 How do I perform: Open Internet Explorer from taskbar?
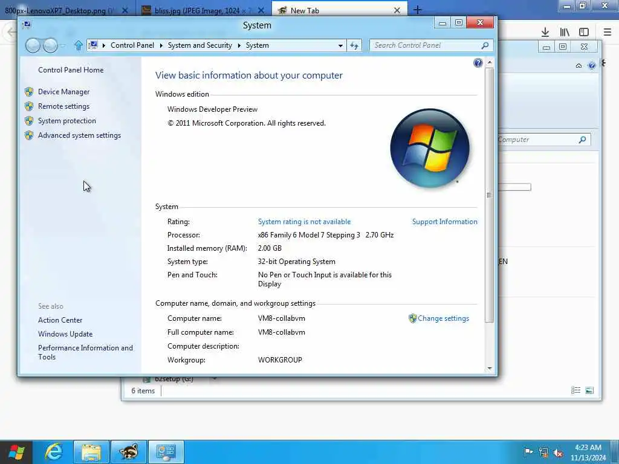coord(54,452)
